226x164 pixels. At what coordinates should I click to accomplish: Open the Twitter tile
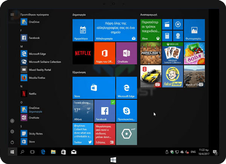coord(83,134)
